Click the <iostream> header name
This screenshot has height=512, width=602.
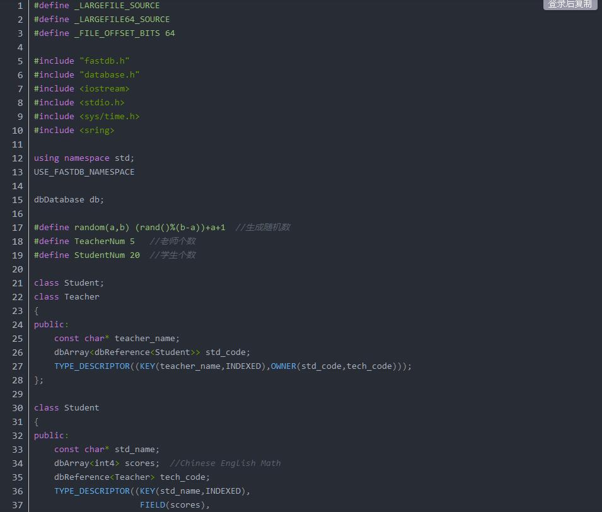(104, 89)
